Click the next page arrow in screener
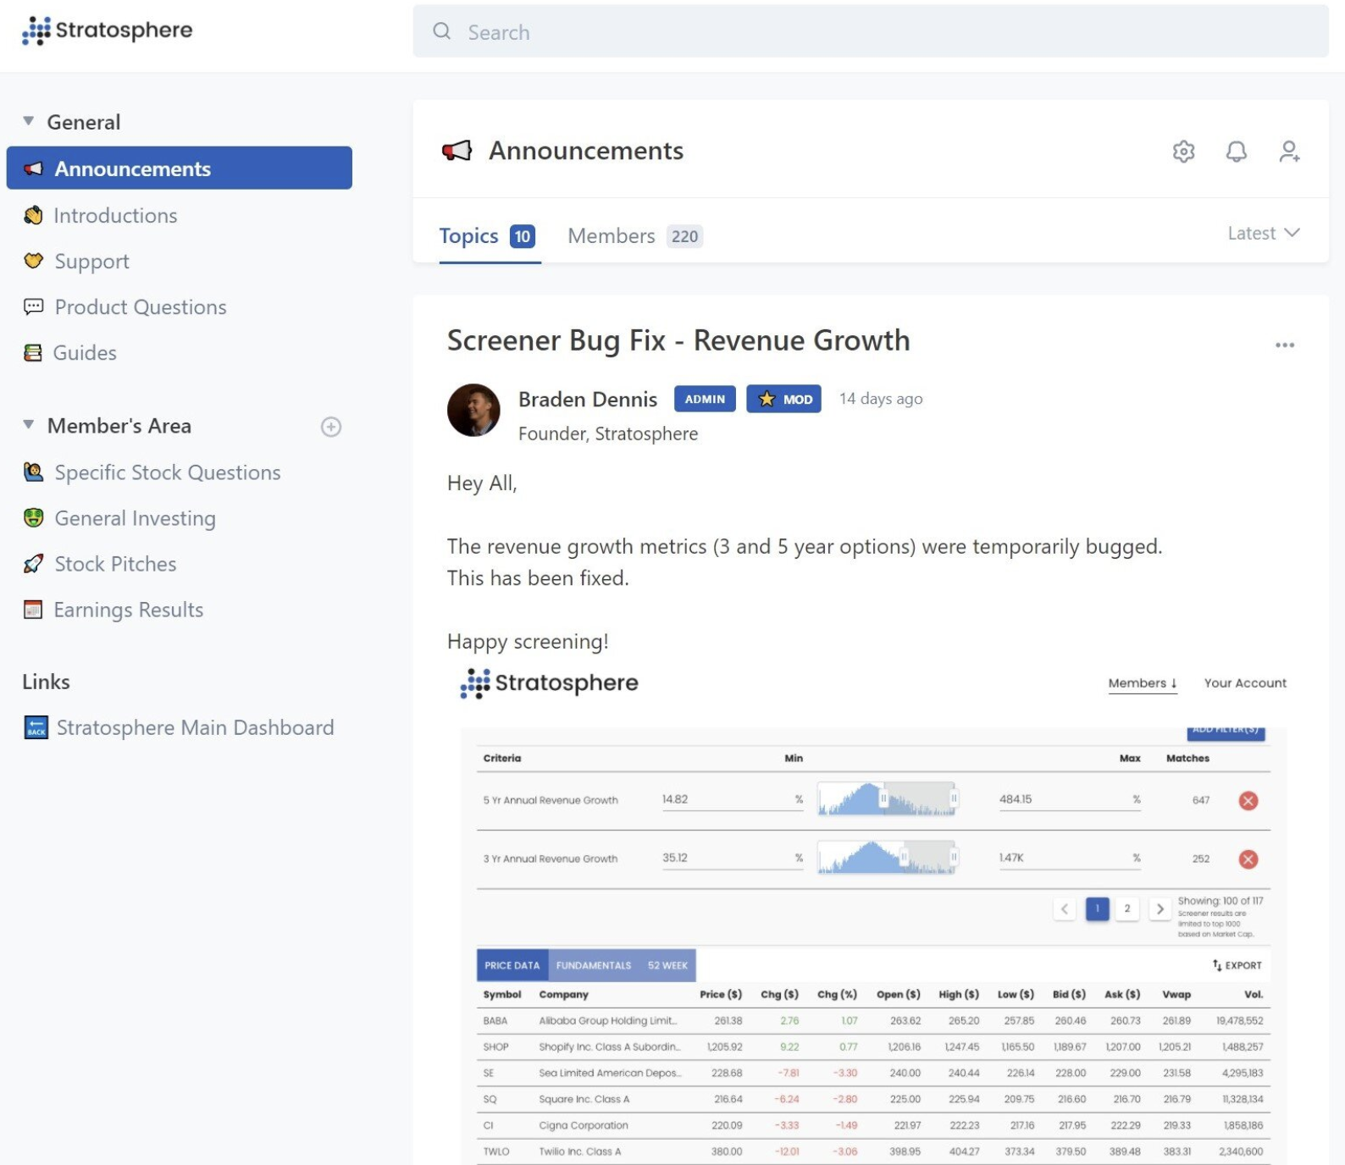1345x1165 pixels. pyautogui.click(x=1160, y=909)
